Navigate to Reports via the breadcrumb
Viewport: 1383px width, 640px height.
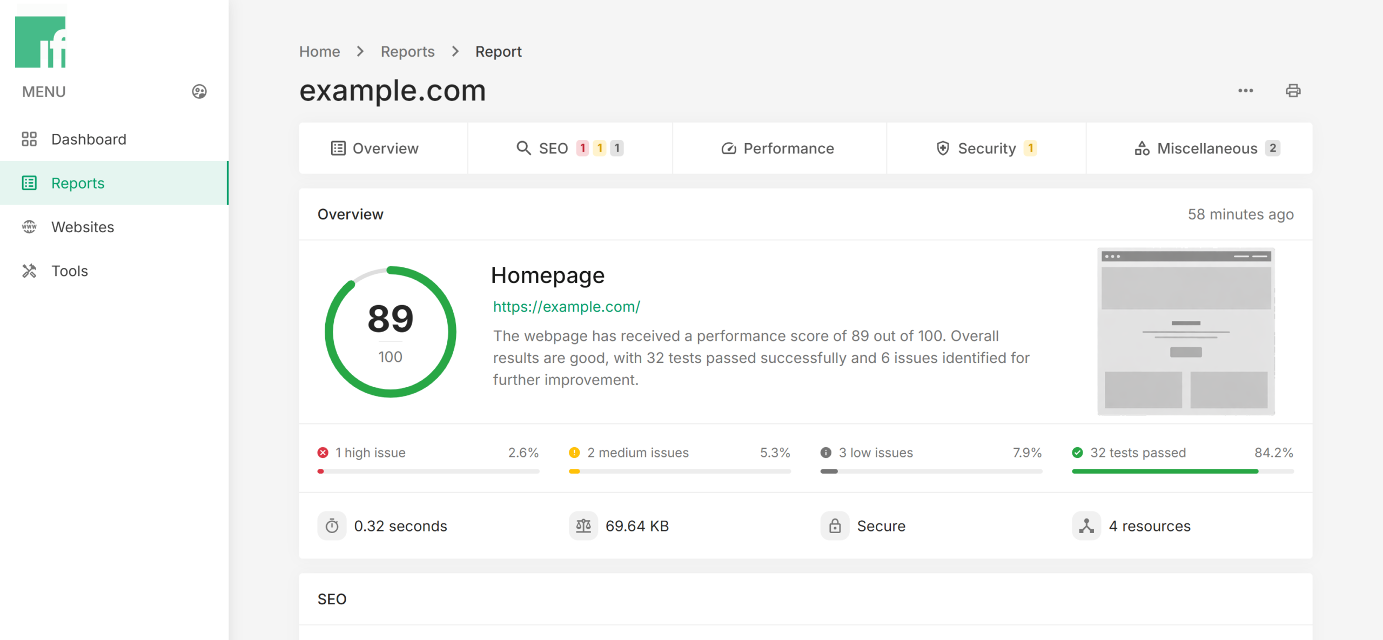click(x=407, y=51)
